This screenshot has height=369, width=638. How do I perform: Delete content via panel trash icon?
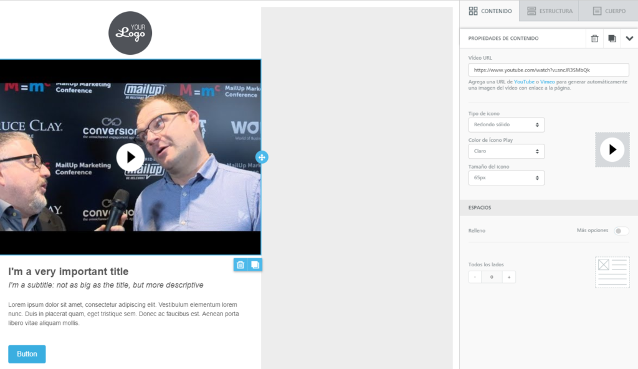[594, 39]
